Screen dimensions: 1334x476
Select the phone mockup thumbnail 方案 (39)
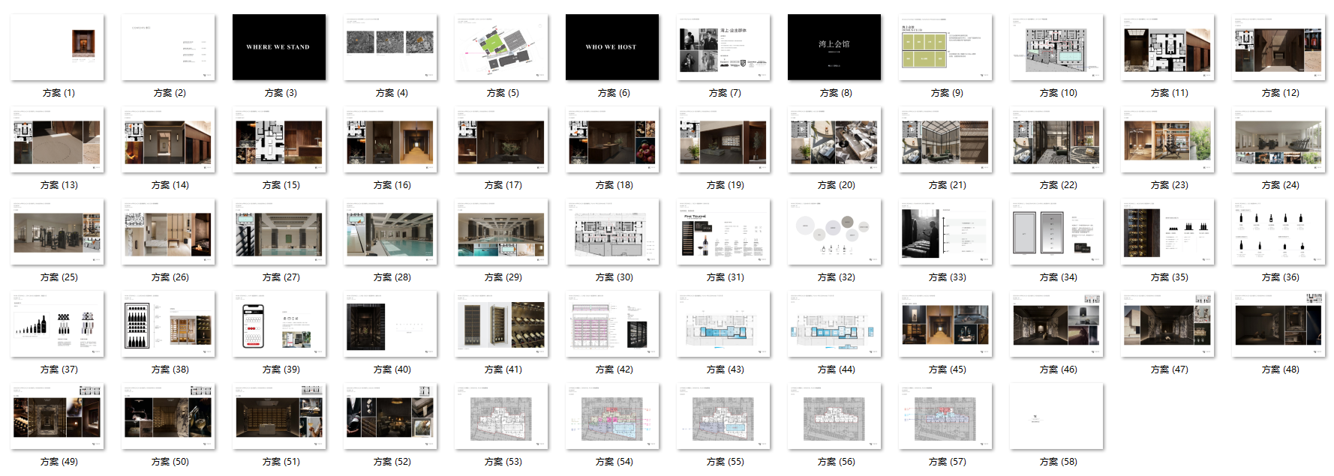tap(279, 324)
